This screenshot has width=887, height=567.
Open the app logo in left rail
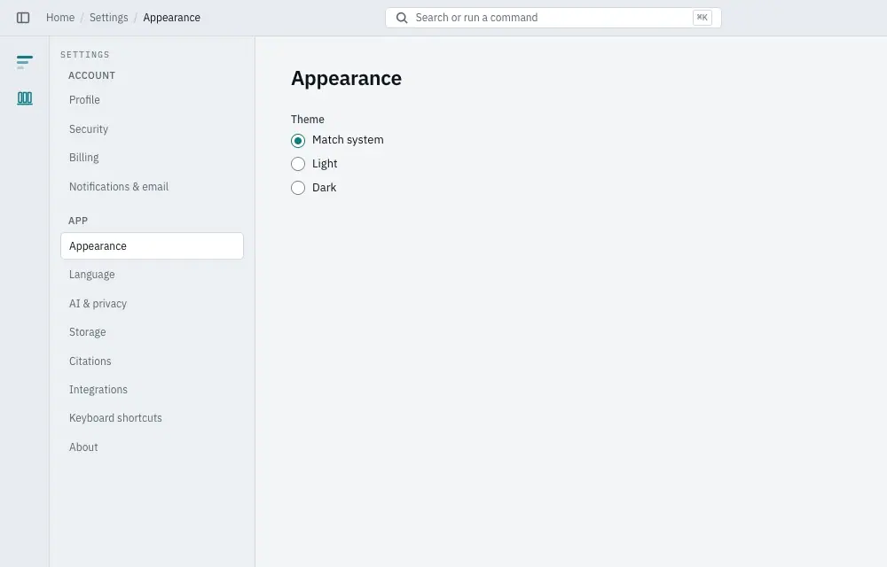point(24,61)
